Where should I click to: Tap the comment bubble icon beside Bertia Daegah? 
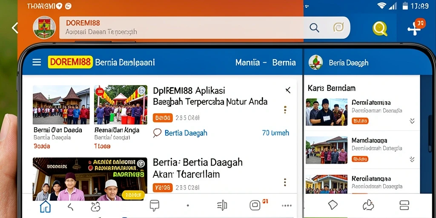tap(157, 133)
